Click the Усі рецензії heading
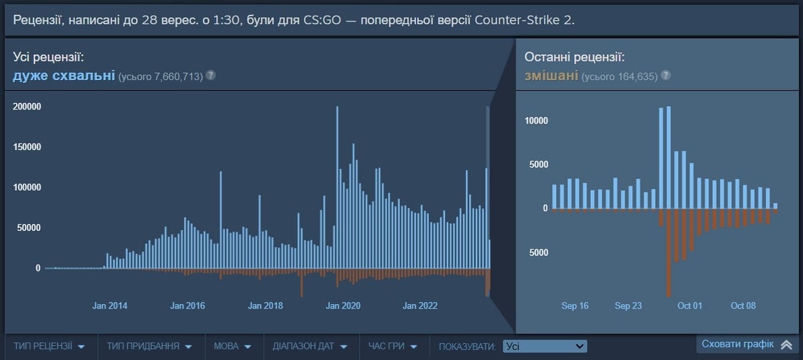The width and height of the screenshot is (803, 360). pyautogui.click(x=48, y=57)
